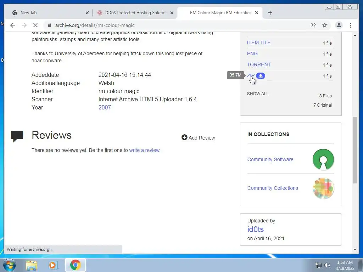Click the page scroll up arrow

tap(355, 35)
